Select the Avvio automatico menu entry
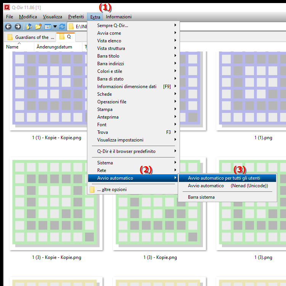Viewport: 286px width, 286px height. [x=133, y=178]
